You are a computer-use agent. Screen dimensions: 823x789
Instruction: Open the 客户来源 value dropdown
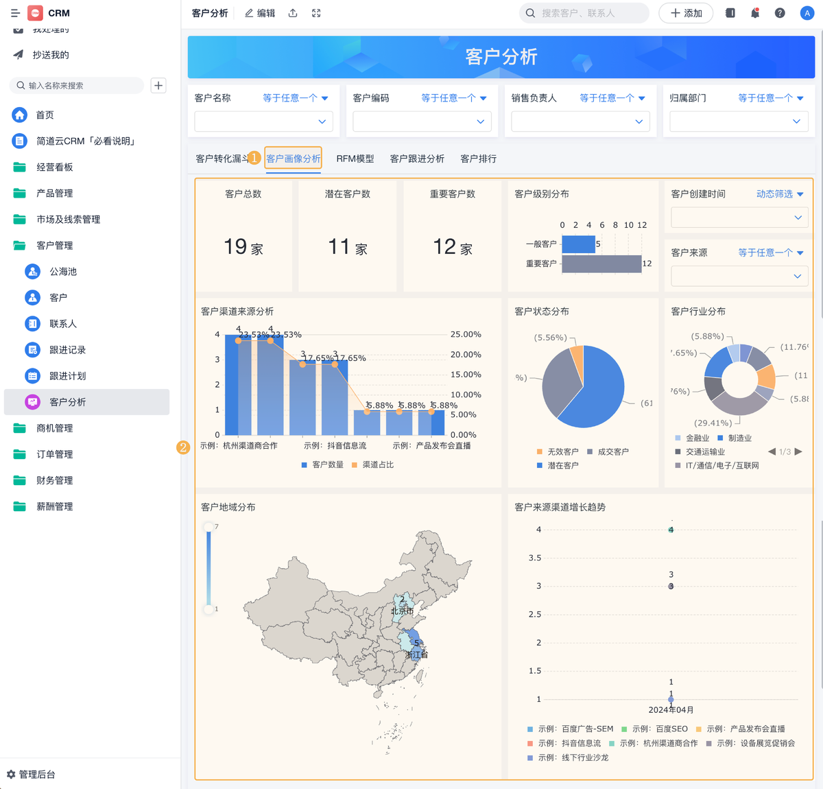click(739, 276)
